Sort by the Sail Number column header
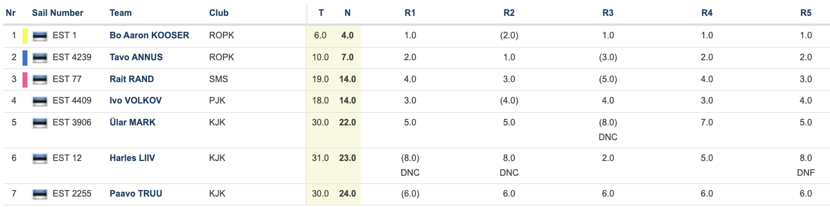 click(x=58, y=13)
